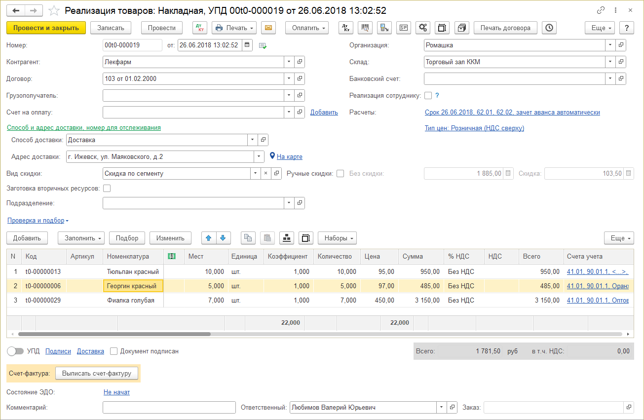Open the calendar picker for the document date
The image size is (644, 420).
(247, 45)
